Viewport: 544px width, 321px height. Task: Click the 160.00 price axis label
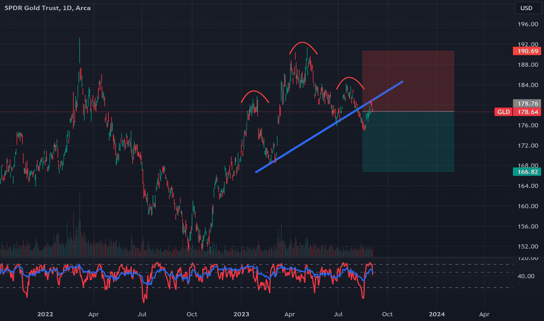(x=528, y=206)
